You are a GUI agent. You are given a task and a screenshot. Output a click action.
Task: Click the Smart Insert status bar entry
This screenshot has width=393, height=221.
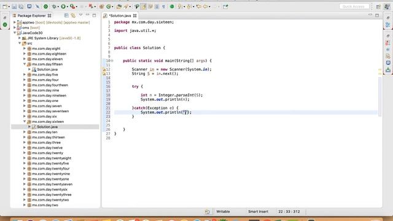(258, 211)
